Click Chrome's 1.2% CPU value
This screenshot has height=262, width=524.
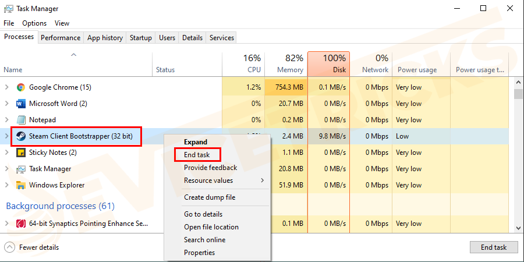[253, 87]
